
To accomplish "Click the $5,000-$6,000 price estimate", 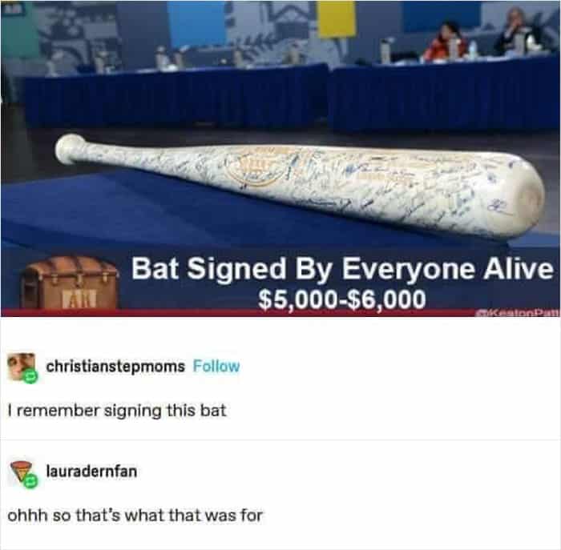I will tap(342, 299).
